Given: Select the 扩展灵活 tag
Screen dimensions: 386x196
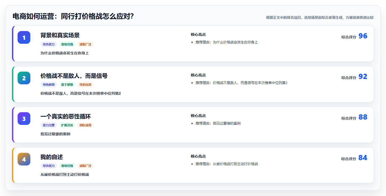Looking at the screenshot, I should pos(67,125).
